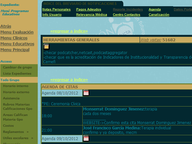Click the yellow note icon under Herramientas Generales
Screen dimensions: 192x144
pyautogui.click(x=47, y=47)
